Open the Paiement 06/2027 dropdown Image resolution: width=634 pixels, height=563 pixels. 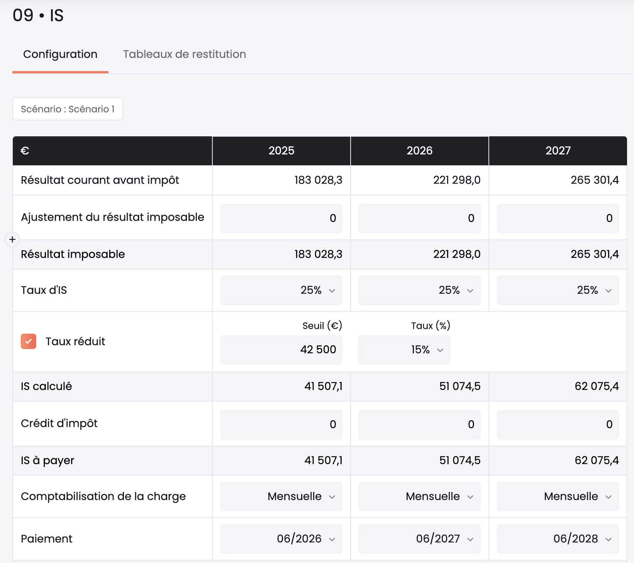[x=419, y=539]
